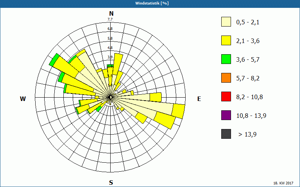
Task: Click the bright yellow 2,1 - 3,6 legend swatch
Action: pos(226,40)
